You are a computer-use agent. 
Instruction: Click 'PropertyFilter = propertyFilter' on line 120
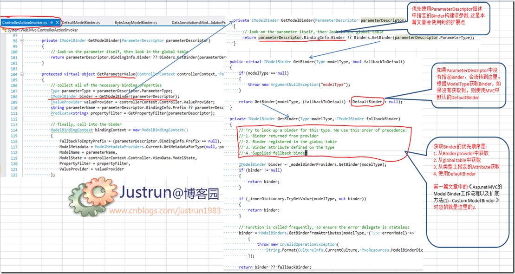coord(95,163)
